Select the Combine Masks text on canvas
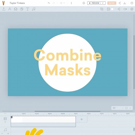 [x=67, y=62]
